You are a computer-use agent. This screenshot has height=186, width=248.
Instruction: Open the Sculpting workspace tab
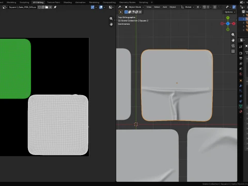point(24,3)
